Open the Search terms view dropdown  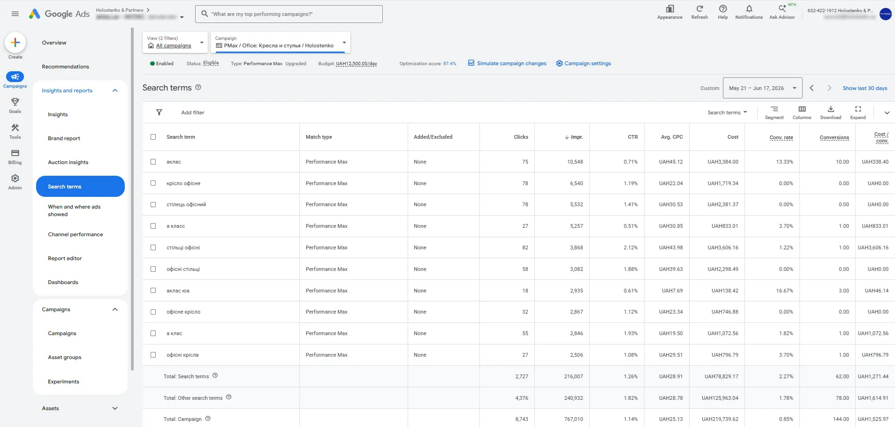[727, 112]
